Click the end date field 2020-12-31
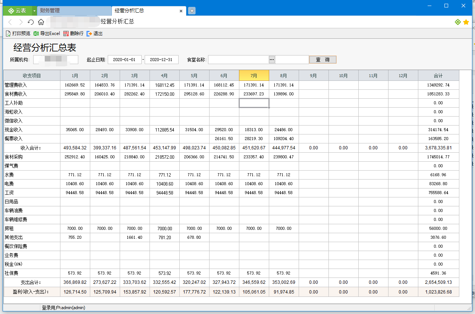The height and width of the screenshot is (314, 475). click(x=161, y=60)
